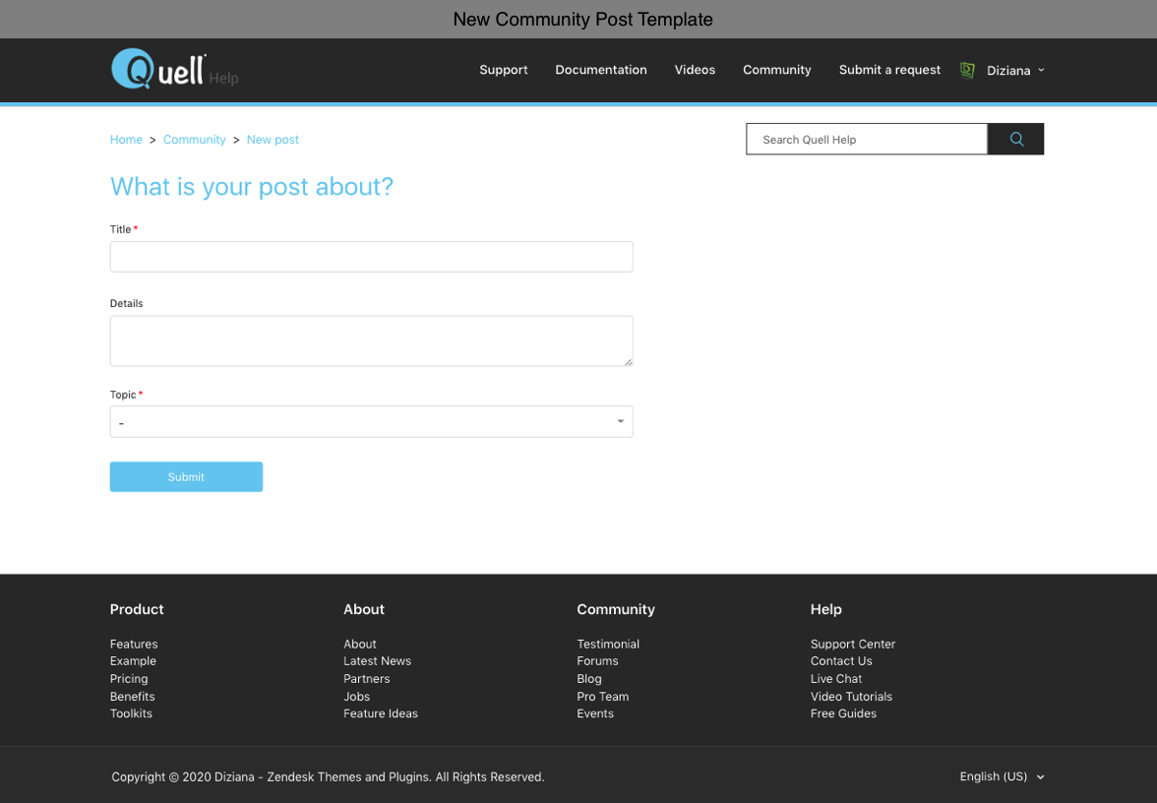Select Community in the header navigation
Viewport: 1157px width, 803px height.
click(x=777, y=70)
